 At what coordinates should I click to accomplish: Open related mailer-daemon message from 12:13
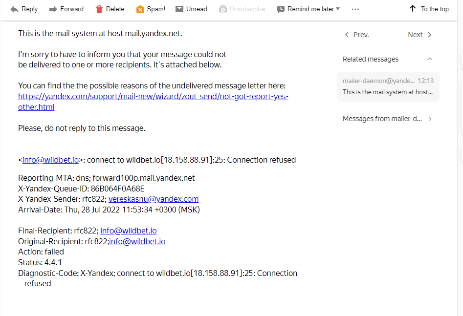coord(388,86)
